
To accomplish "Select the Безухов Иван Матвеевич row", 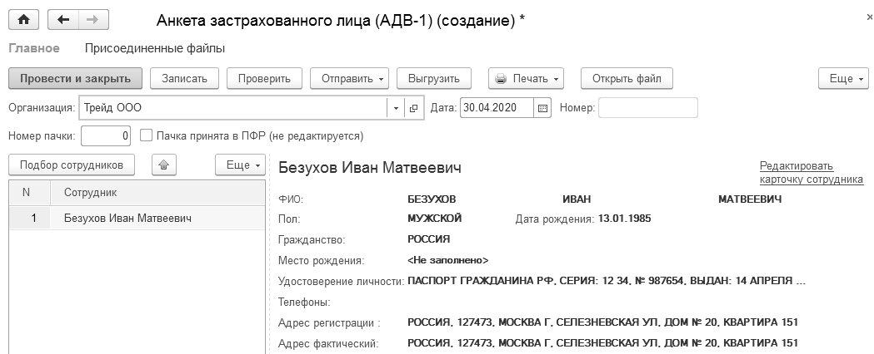I will [x=127, y=219].
